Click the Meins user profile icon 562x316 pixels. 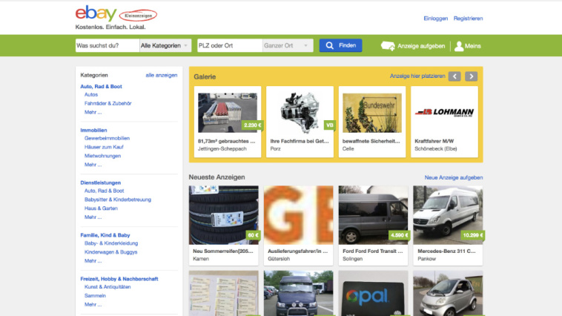click(459, 46)
